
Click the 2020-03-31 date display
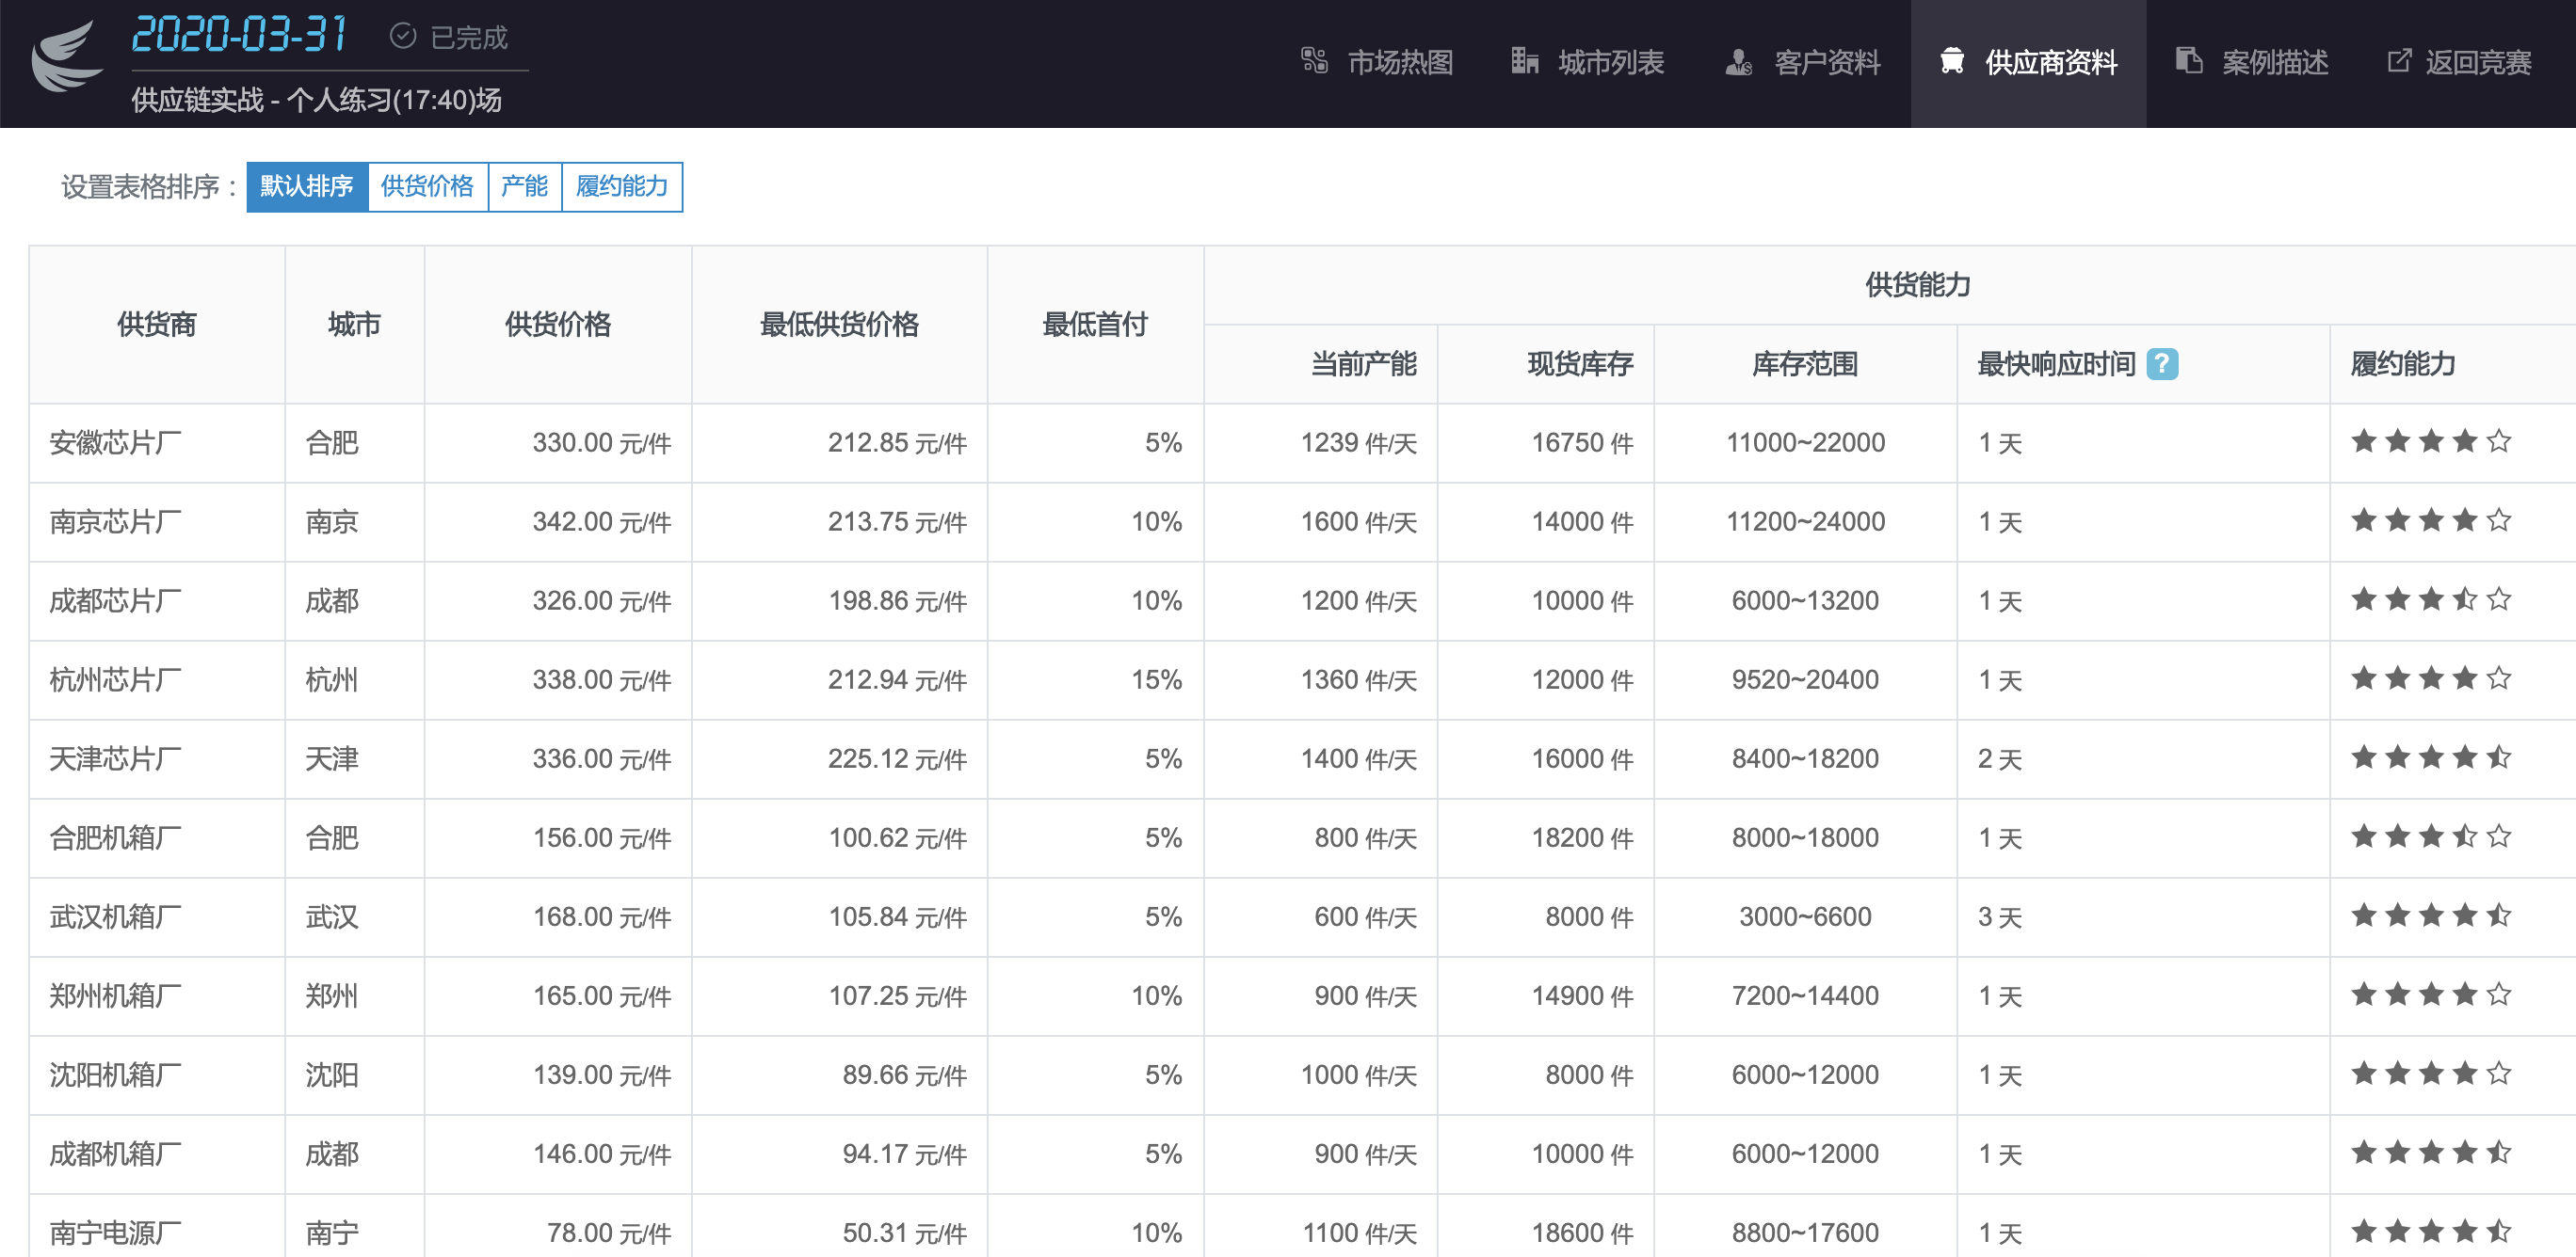(x=239, y=35)
